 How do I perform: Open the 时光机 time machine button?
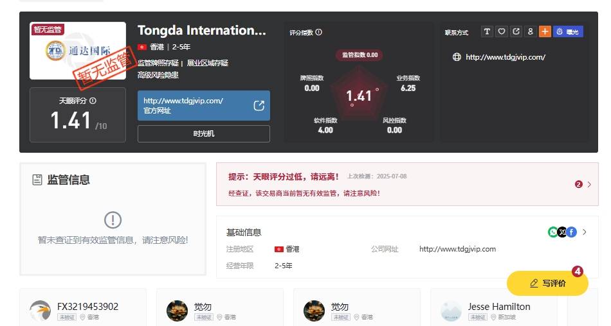(203, 134)
